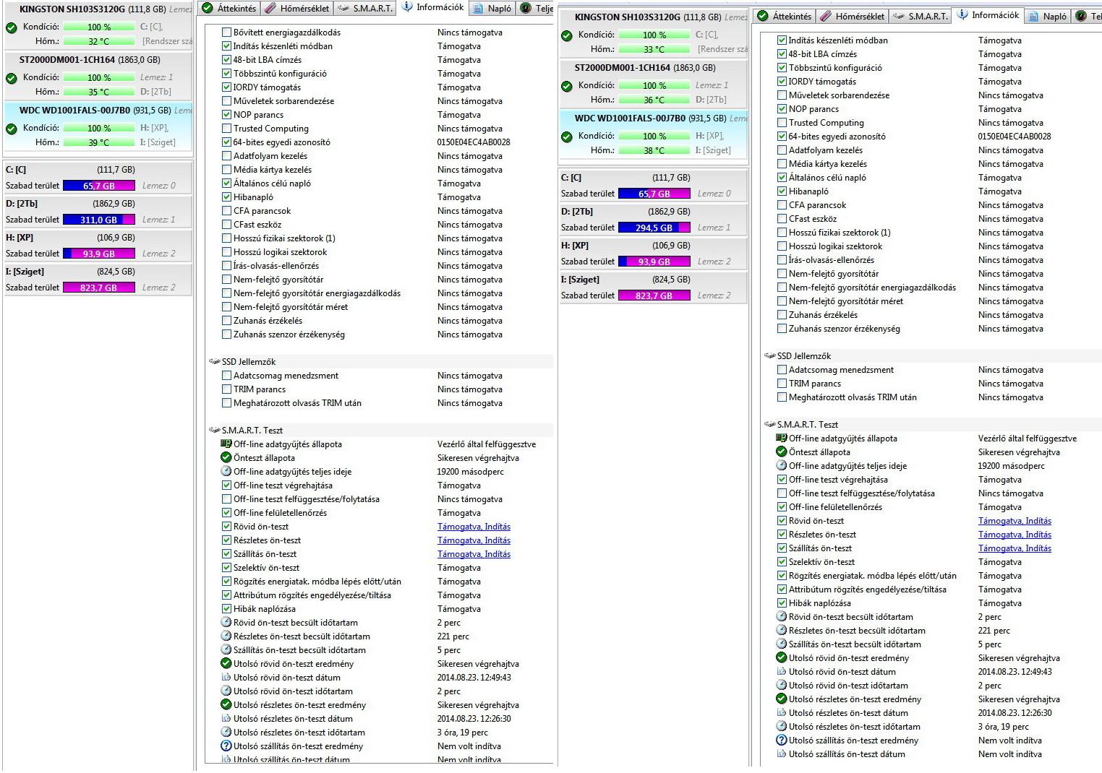Start Rövid ön-teszt via Támogatva, Indítás, left window
The height and width of the screenshot is (773, 1102).
pyautogui.click(x=474, y=527)
